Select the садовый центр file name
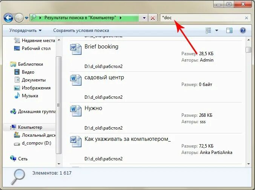 [x=104, y=77]
